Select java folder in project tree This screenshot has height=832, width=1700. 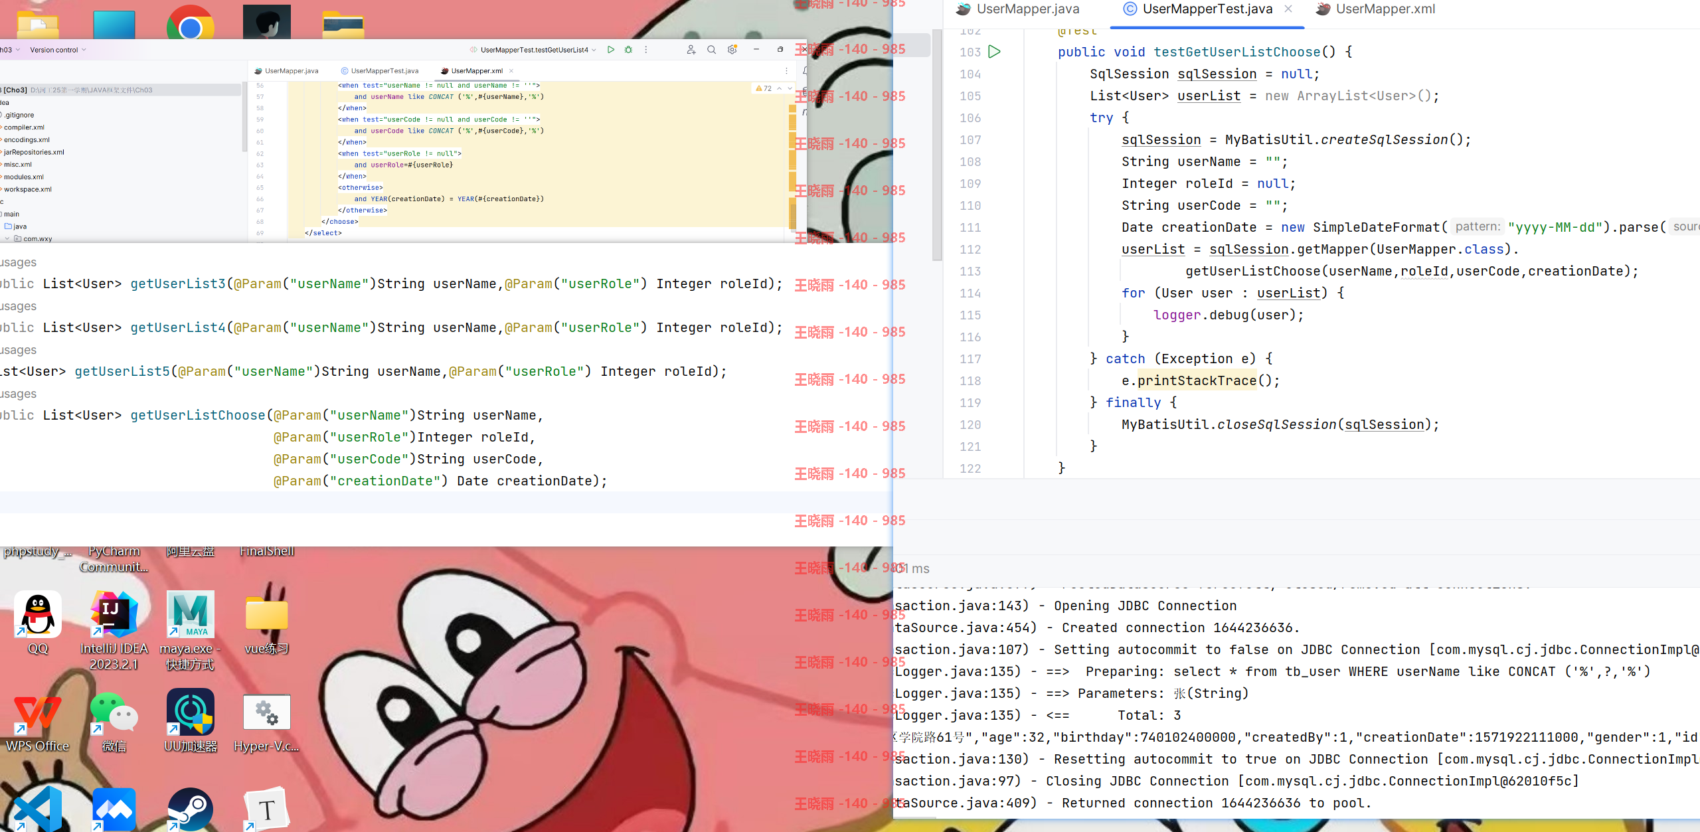[16, 227]
